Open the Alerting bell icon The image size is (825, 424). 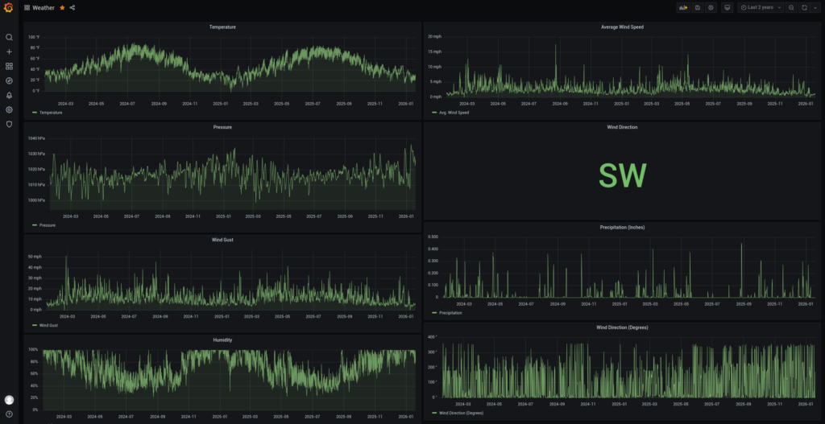pos(9,95)
